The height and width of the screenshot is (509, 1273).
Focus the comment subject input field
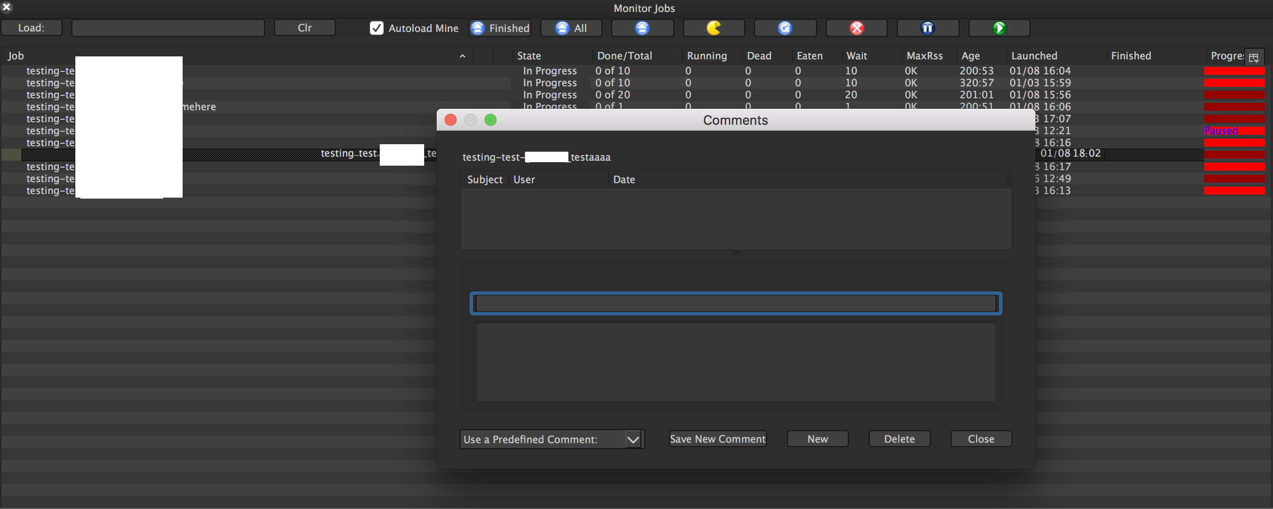[x=736, y=303]
